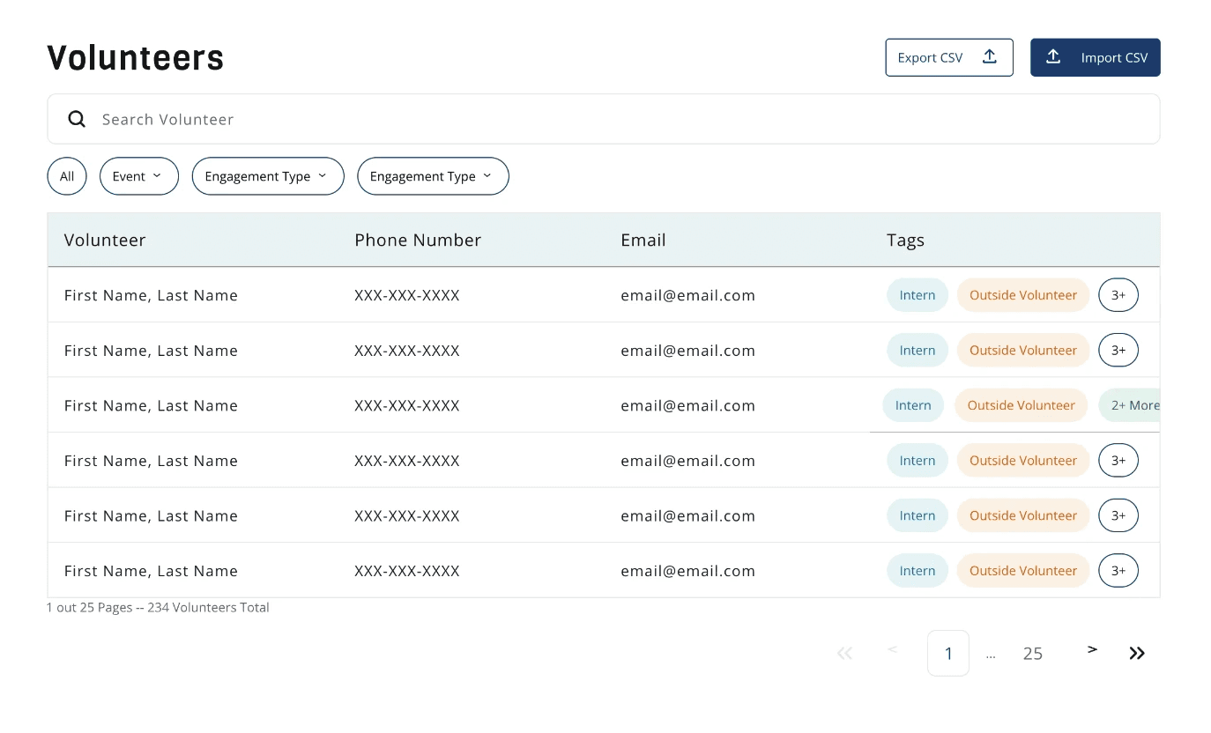Go to previous page with single-left arrow

click(892, 649)
